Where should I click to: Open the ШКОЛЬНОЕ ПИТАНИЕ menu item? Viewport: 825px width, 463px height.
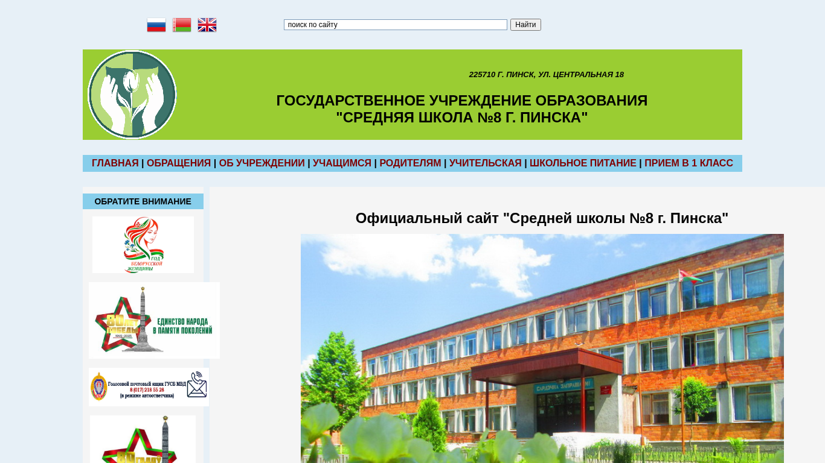pos(583,163)
